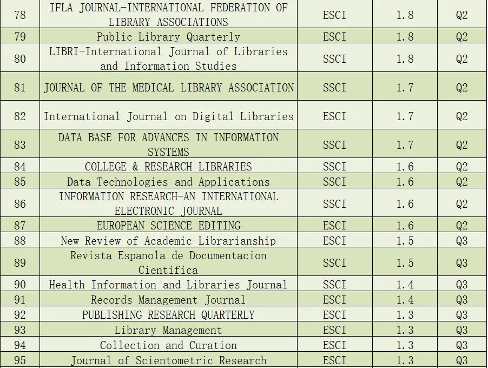Select Records Management Journal title

pyautogui.click(x=168, y=300)
